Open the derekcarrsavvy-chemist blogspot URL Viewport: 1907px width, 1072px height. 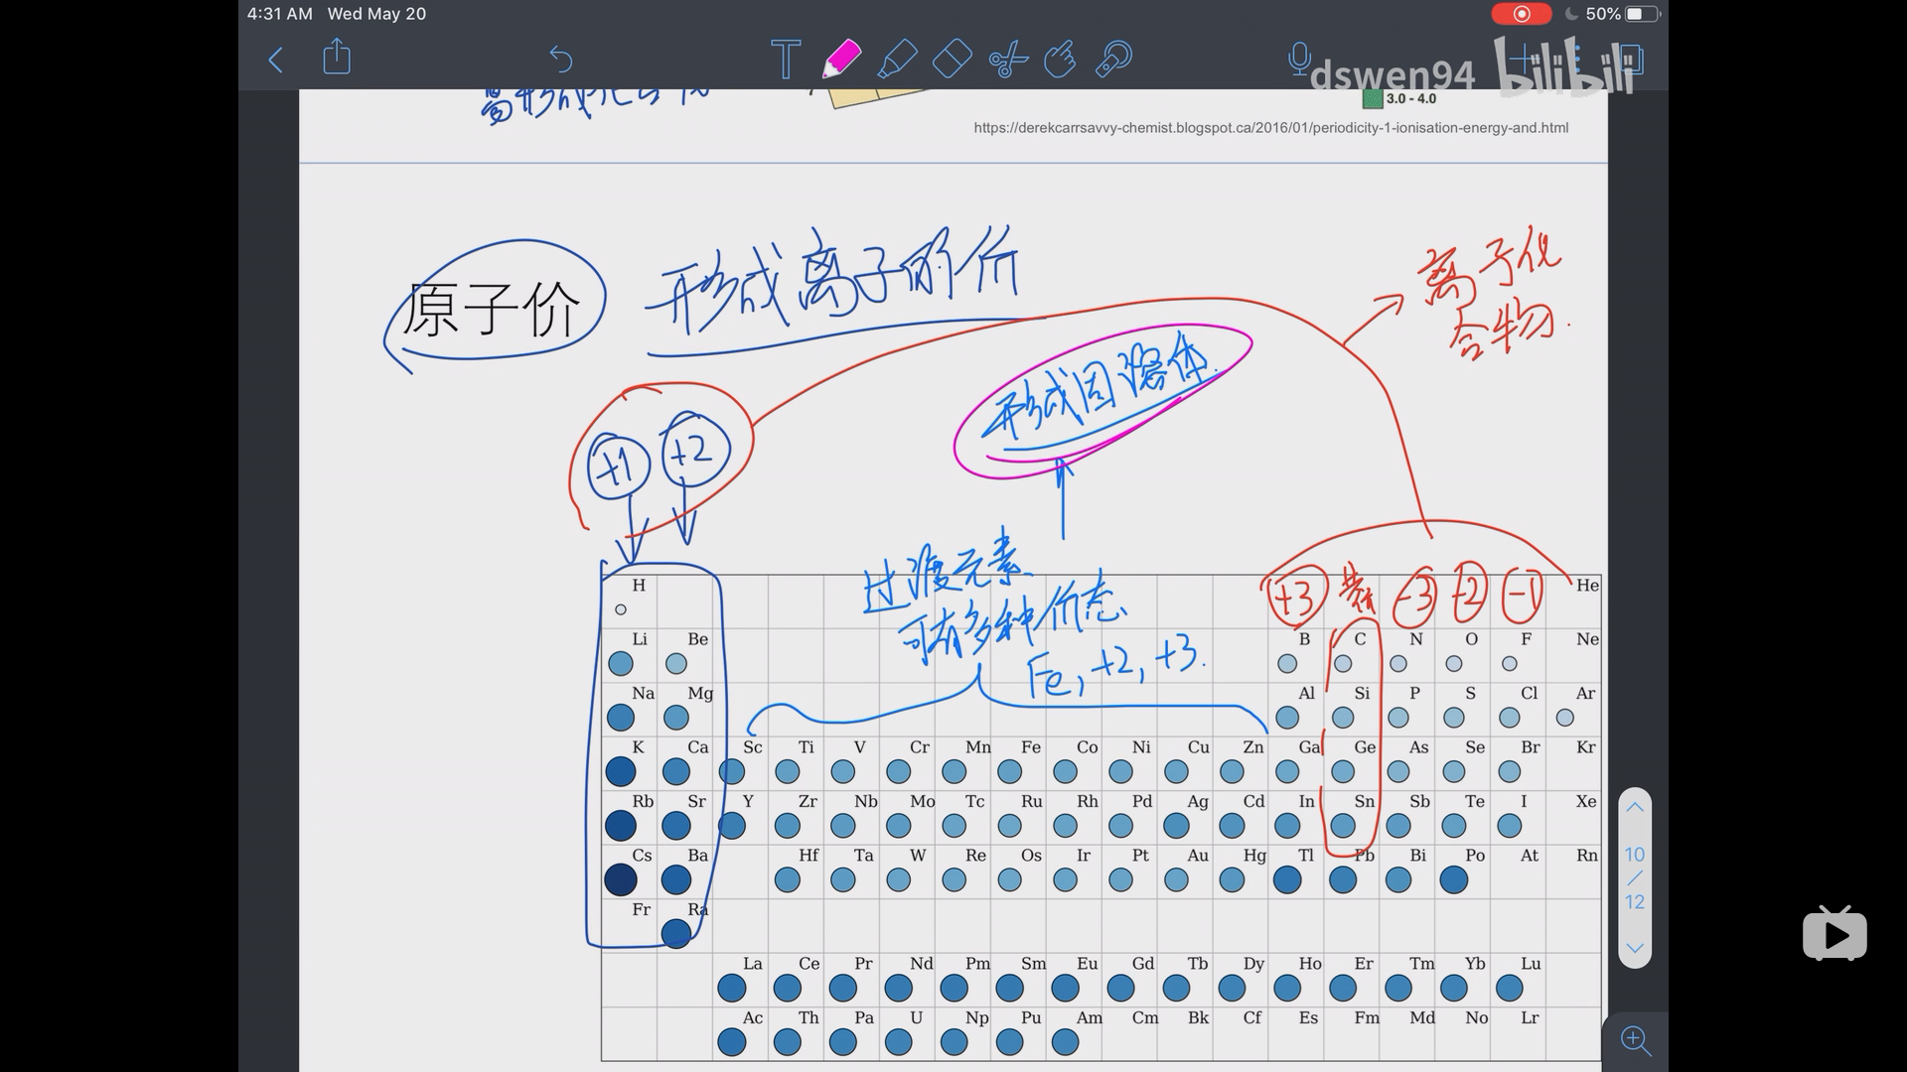click(x=1270, y=127)
